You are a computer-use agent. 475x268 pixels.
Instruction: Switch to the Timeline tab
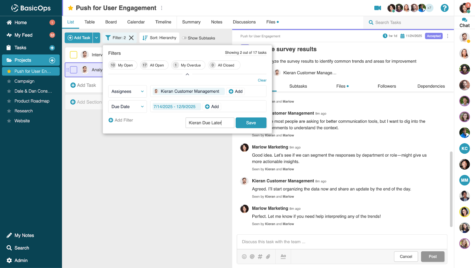pos(163,22)
